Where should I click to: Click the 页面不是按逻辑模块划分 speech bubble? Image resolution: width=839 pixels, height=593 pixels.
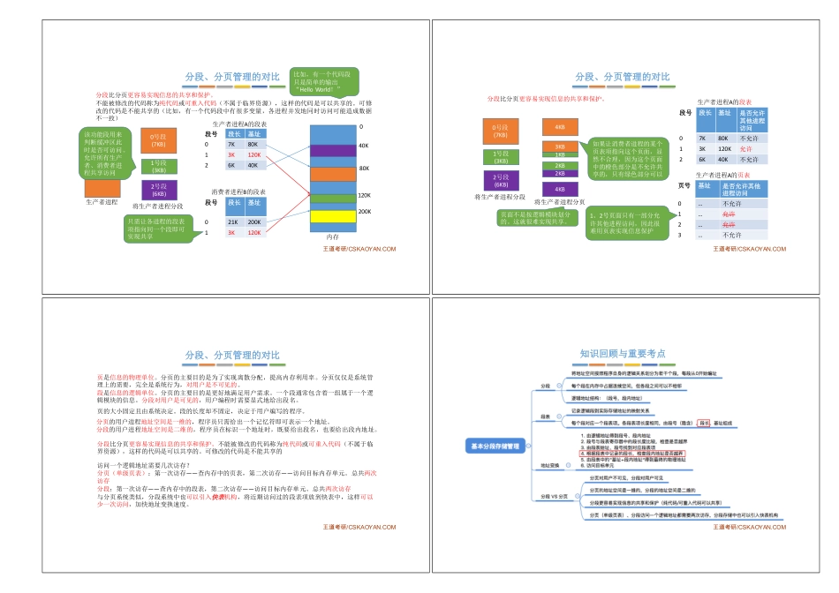[537, 219]
